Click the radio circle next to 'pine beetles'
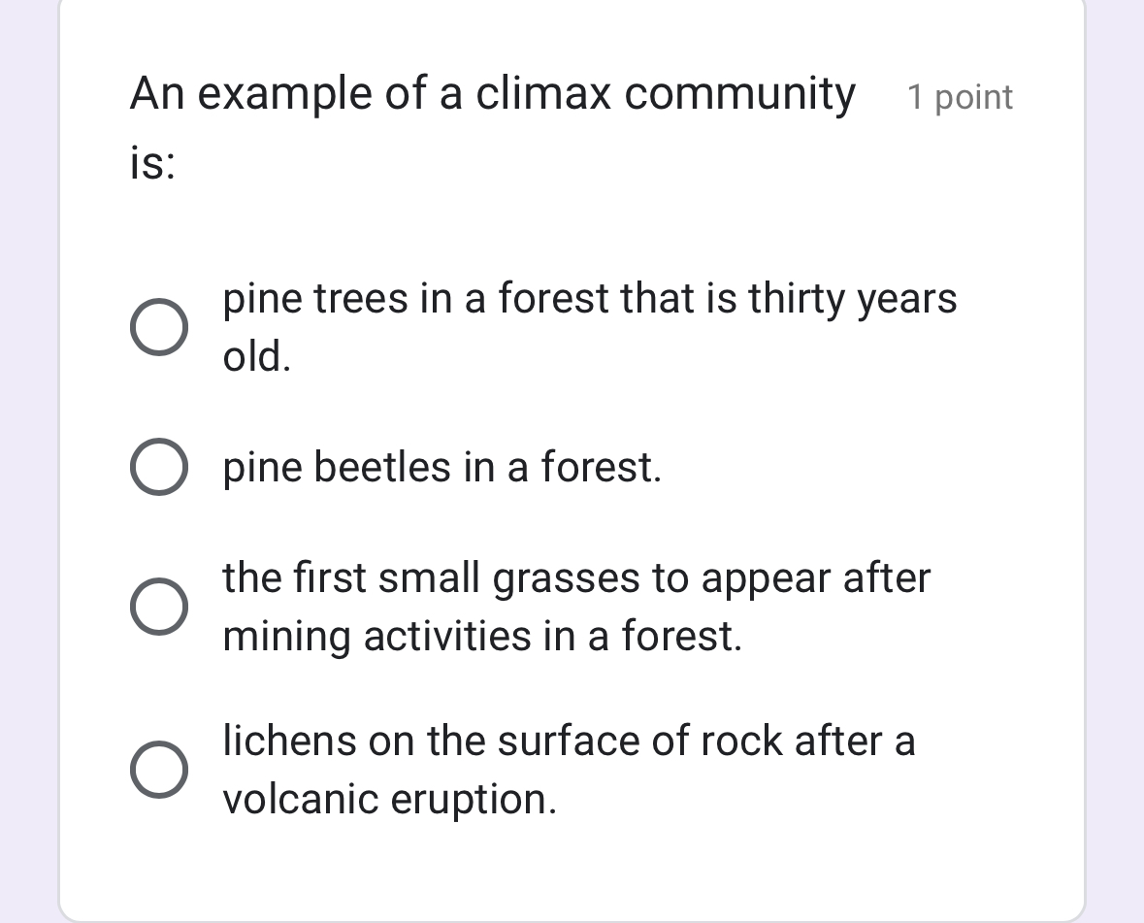This screenshot has width=1144, height=923. [159, 467]
